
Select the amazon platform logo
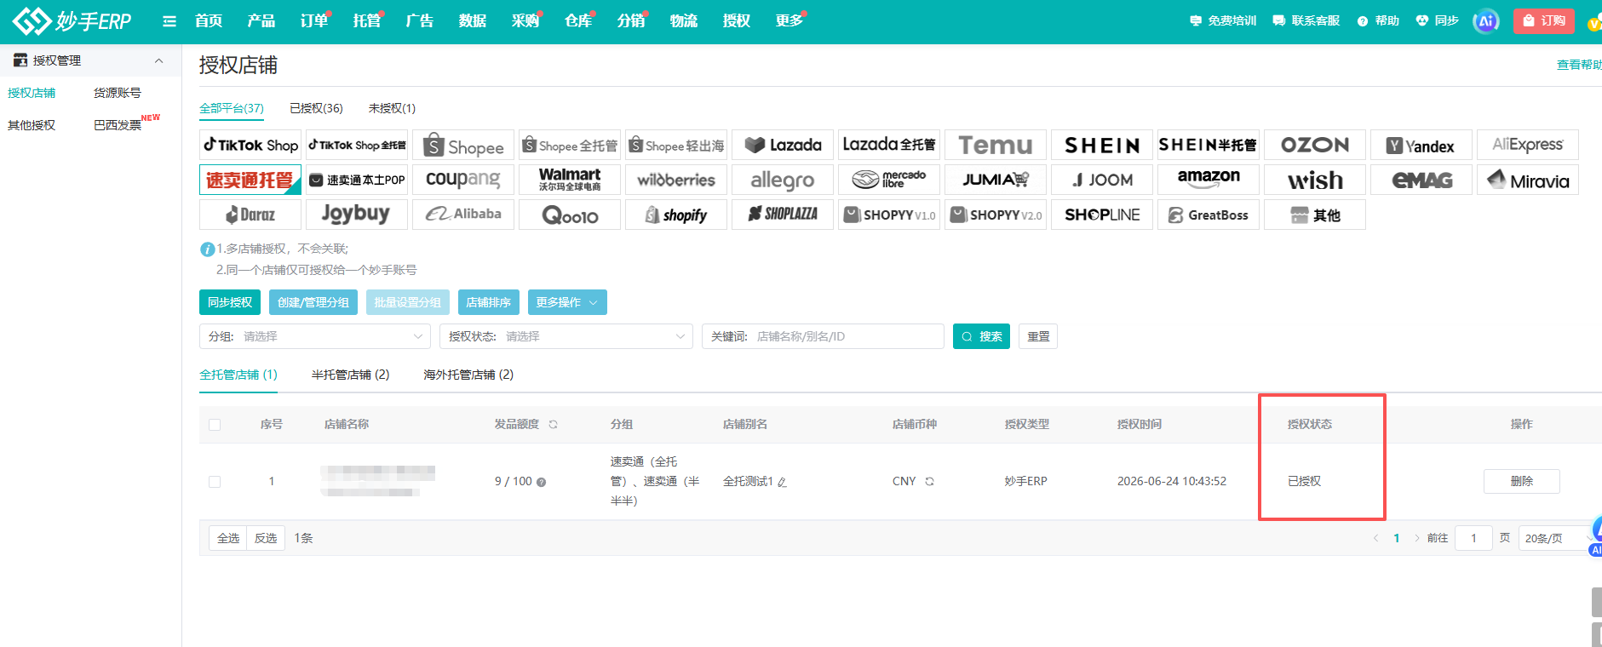(1209, 180)
